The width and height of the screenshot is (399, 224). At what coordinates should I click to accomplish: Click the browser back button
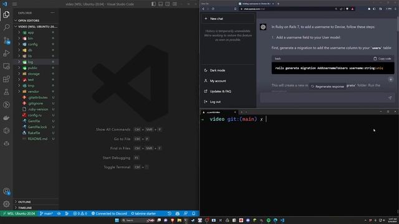[203, 9]
